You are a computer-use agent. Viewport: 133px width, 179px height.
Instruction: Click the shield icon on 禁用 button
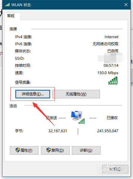[x=49, y=150]
